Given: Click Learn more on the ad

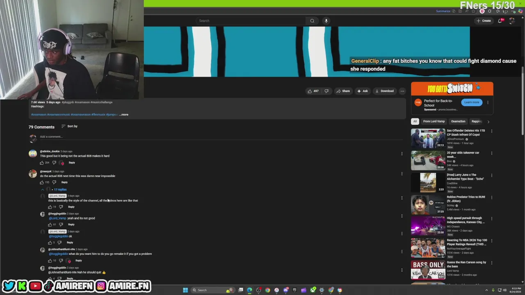Looking at the screenshot, I should click(x=472, y=102).
